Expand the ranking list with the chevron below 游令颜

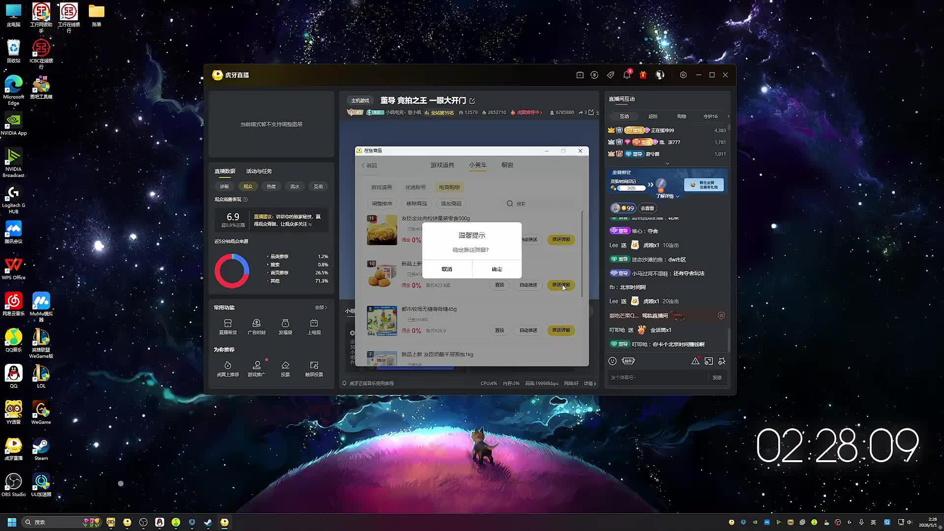(x=667, y=163)
